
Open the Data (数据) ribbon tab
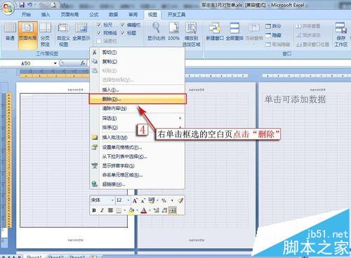click(x=114, y=15)
